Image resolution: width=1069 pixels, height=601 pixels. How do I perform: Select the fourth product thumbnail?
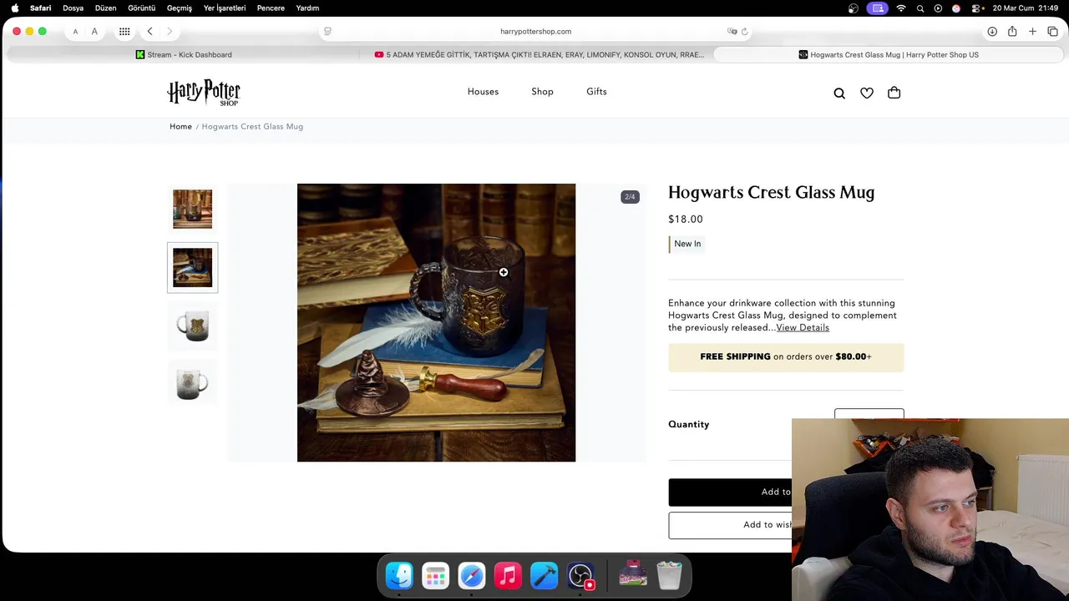tap(193, 383)
